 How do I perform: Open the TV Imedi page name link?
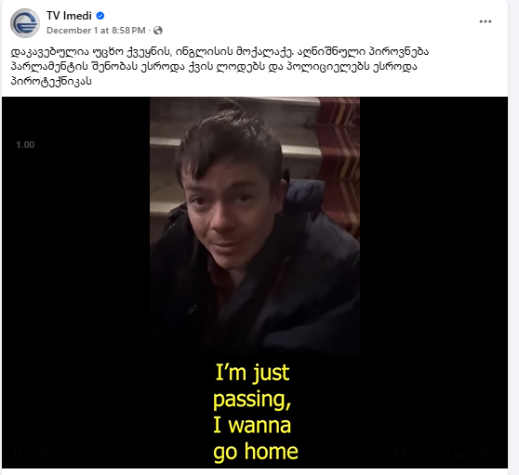click(69, 16)
